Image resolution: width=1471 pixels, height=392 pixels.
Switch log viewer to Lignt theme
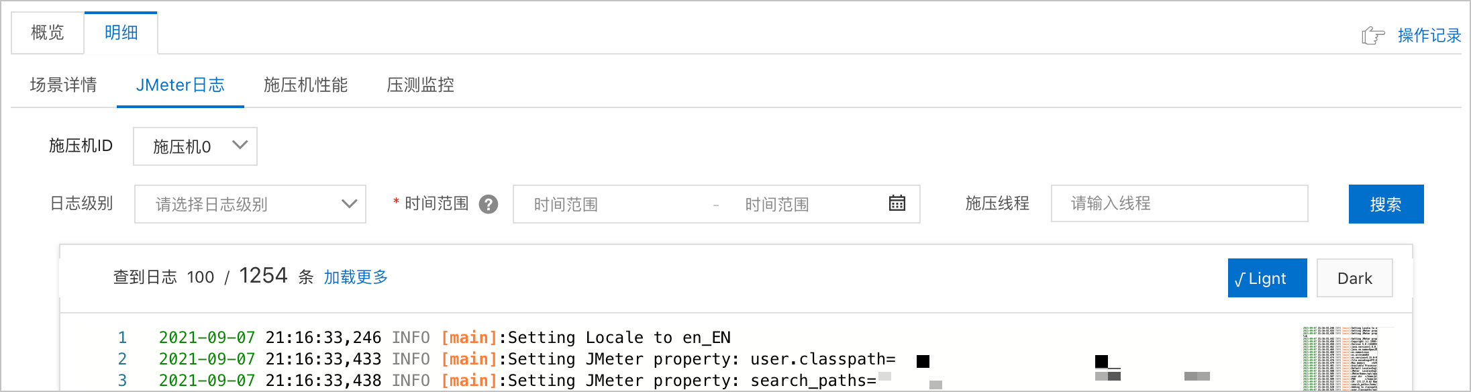point(1267,278)
